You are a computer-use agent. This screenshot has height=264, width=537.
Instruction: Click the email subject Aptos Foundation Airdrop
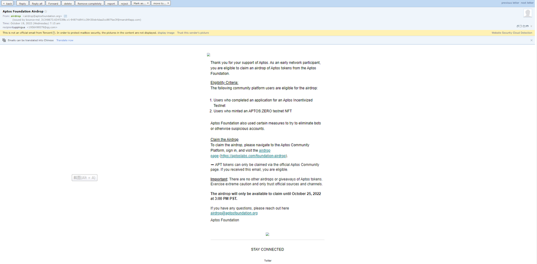point(23,11)
